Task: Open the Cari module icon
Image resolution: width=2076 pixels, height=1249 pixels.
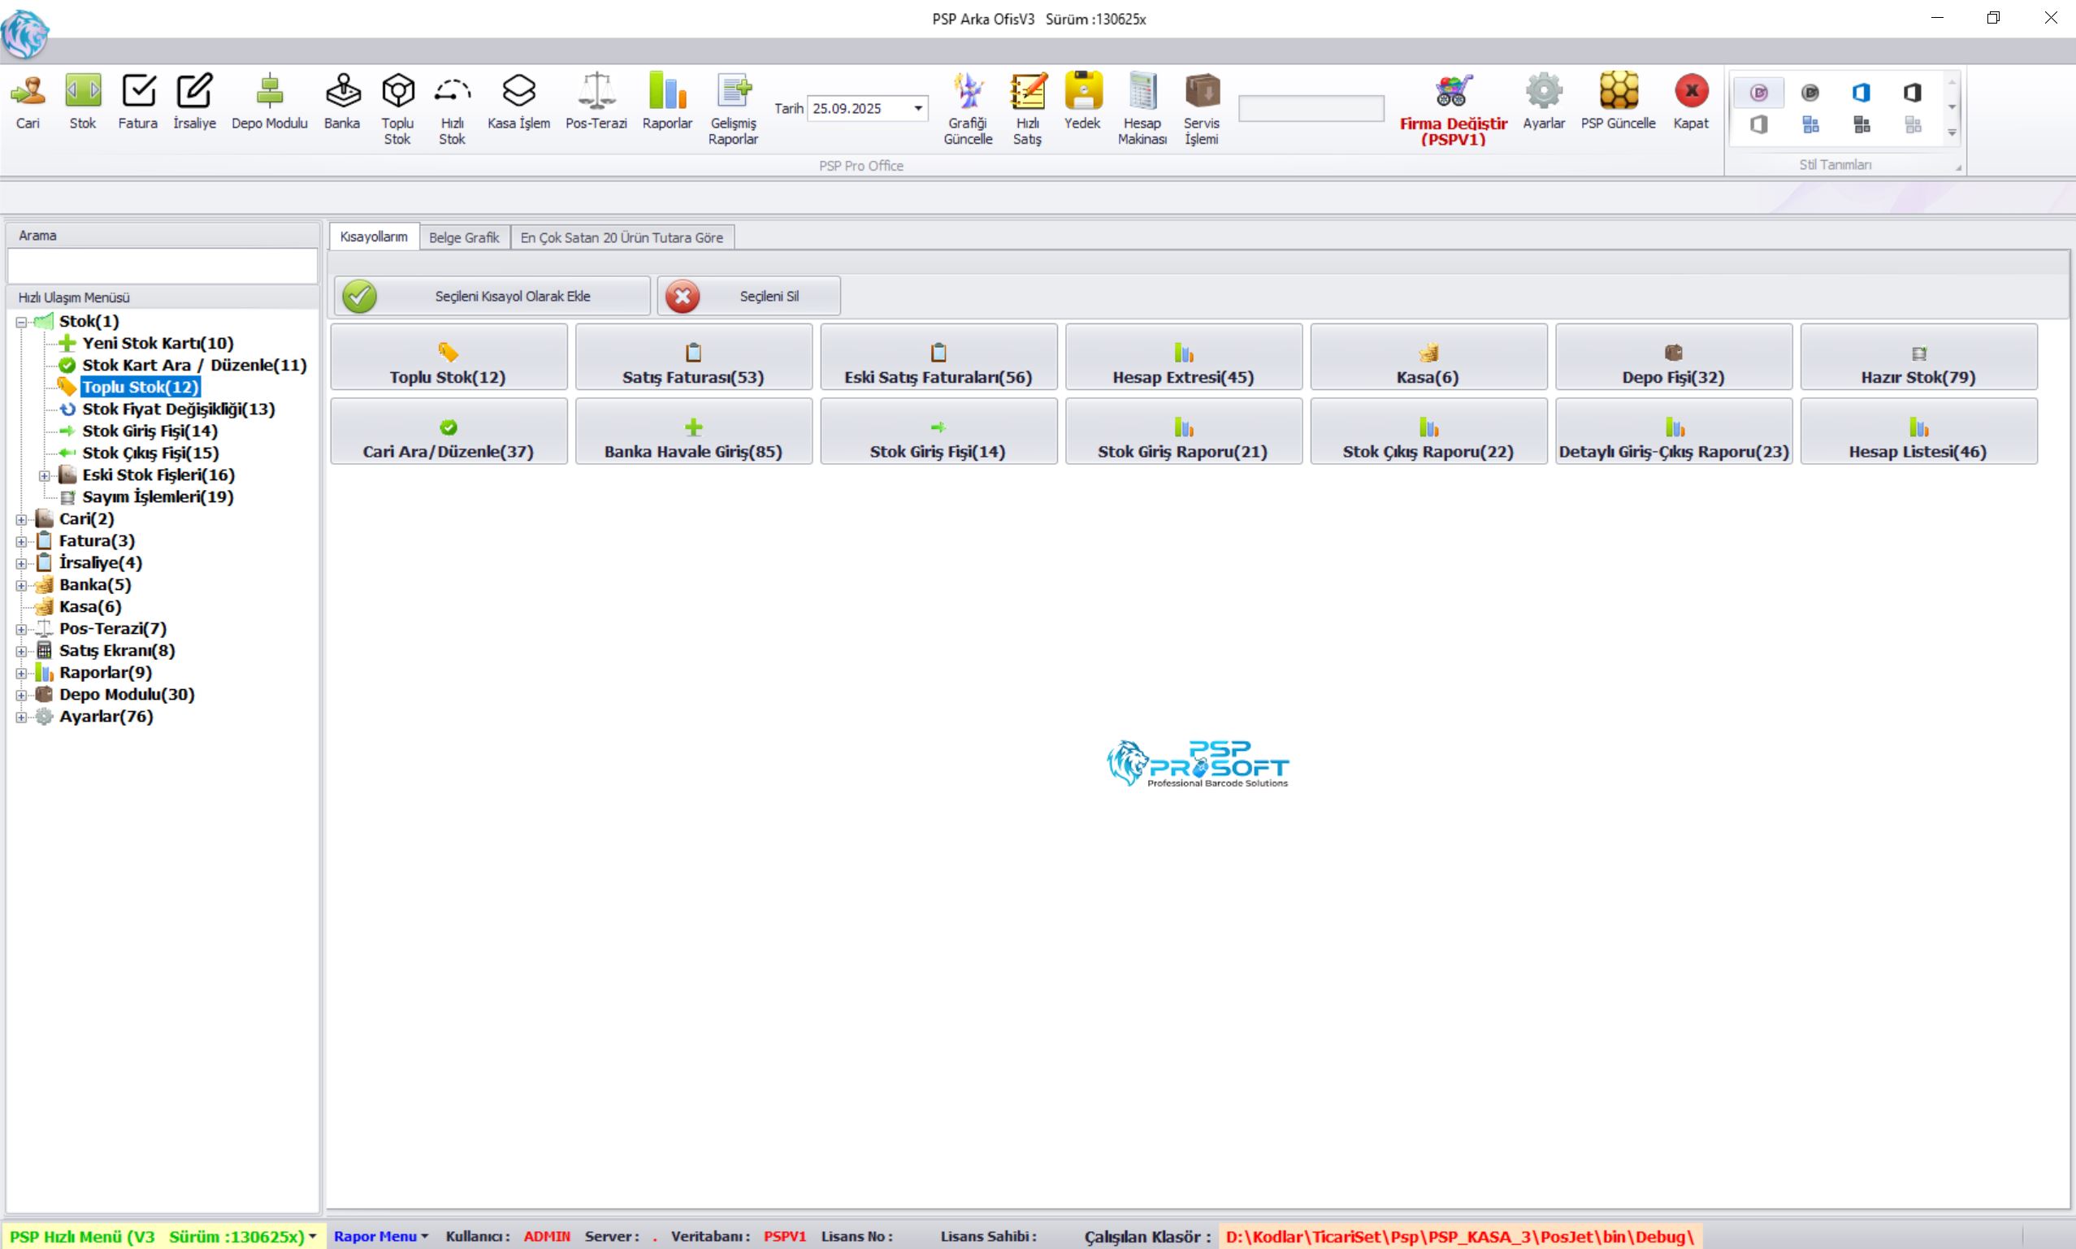Action: [x=28, y=92]
